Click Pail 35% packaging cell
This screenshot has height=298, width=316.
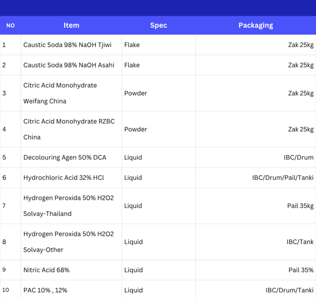(256, 270)
